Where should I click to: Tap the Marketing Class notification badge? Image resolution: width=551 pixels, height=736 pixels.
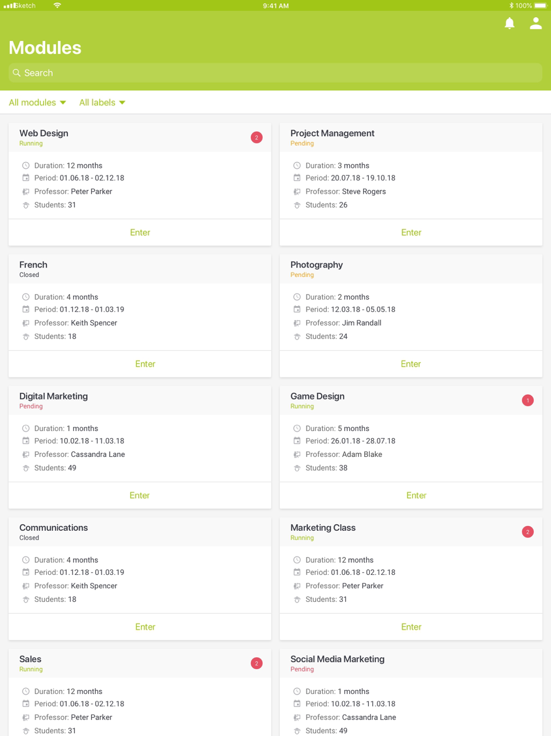pyautogui.click(x=528, y=532)
